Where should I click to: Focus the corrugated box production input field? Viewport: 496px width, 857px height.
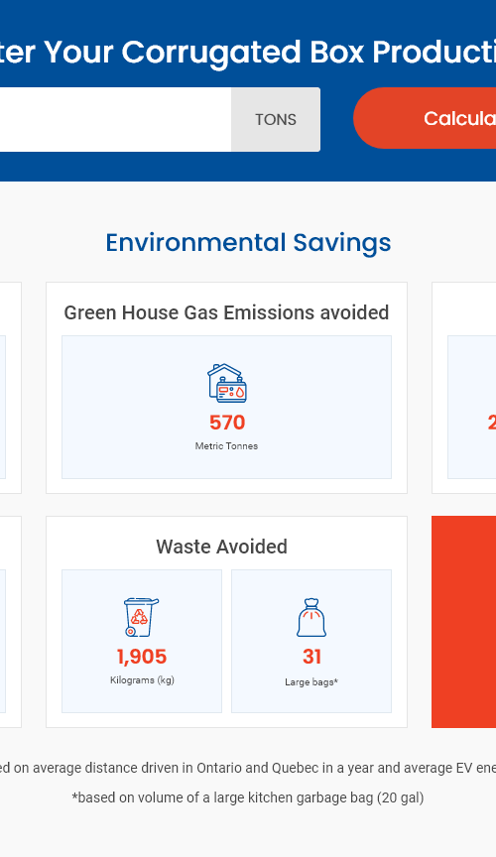click(115, 120)
